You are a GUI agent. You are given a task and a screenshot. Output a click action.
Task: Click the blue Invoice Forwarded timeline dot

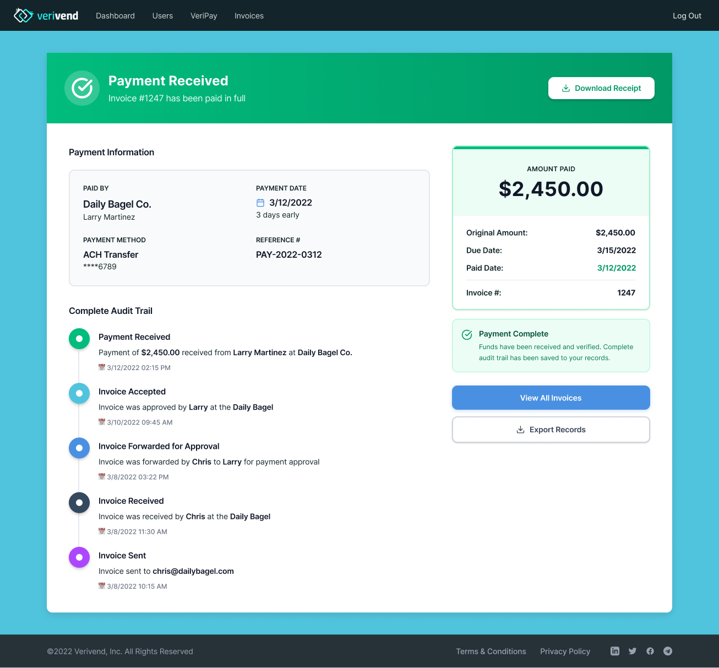point(79,448)
